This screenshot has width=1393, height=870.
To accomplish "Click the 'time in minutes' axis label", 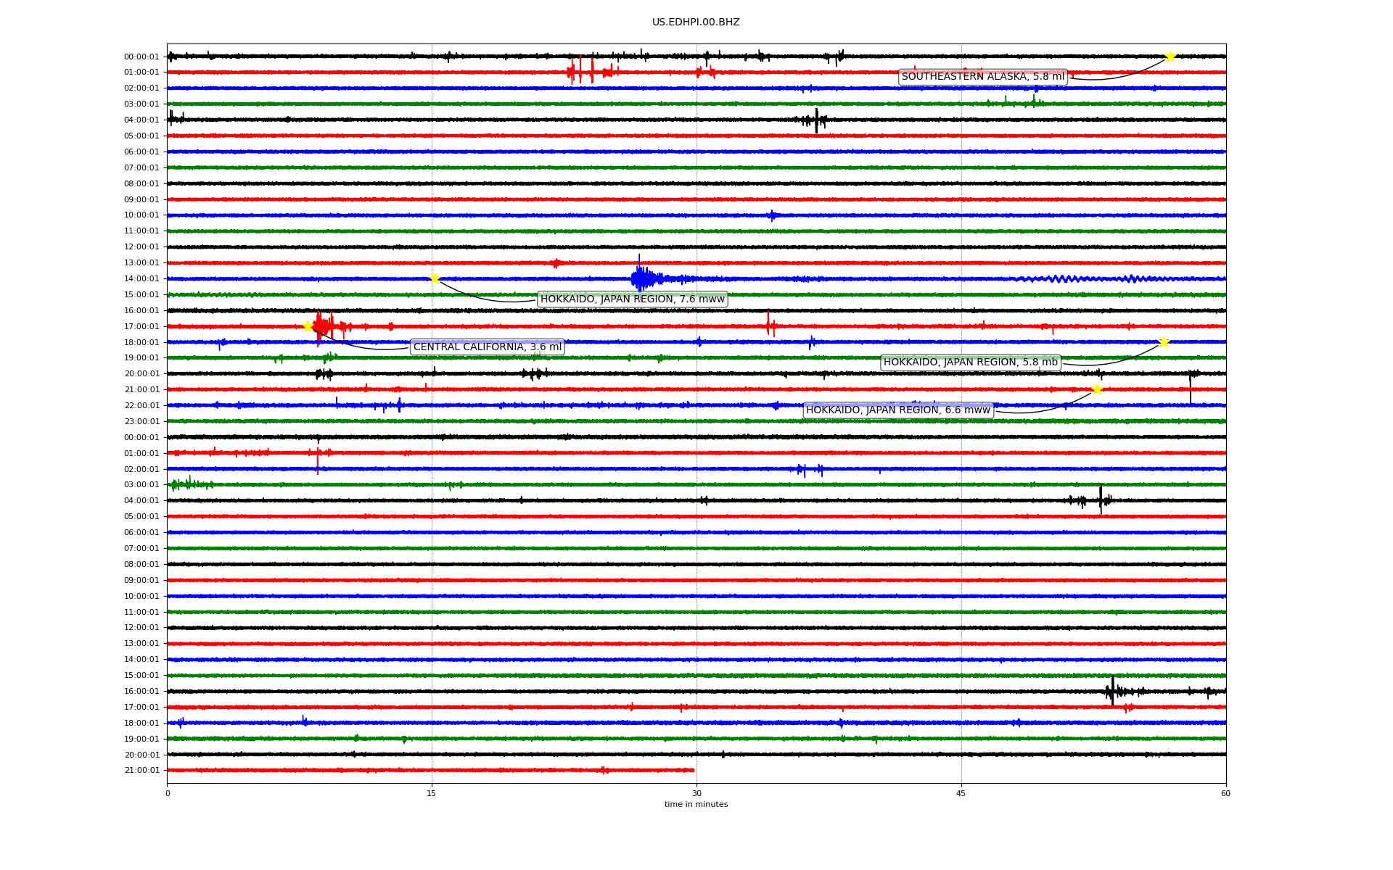I will click(696, 805).
